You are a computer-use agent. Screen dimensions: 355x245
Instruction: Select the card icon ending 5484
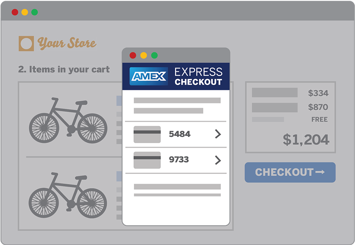[x=147, y=134]
